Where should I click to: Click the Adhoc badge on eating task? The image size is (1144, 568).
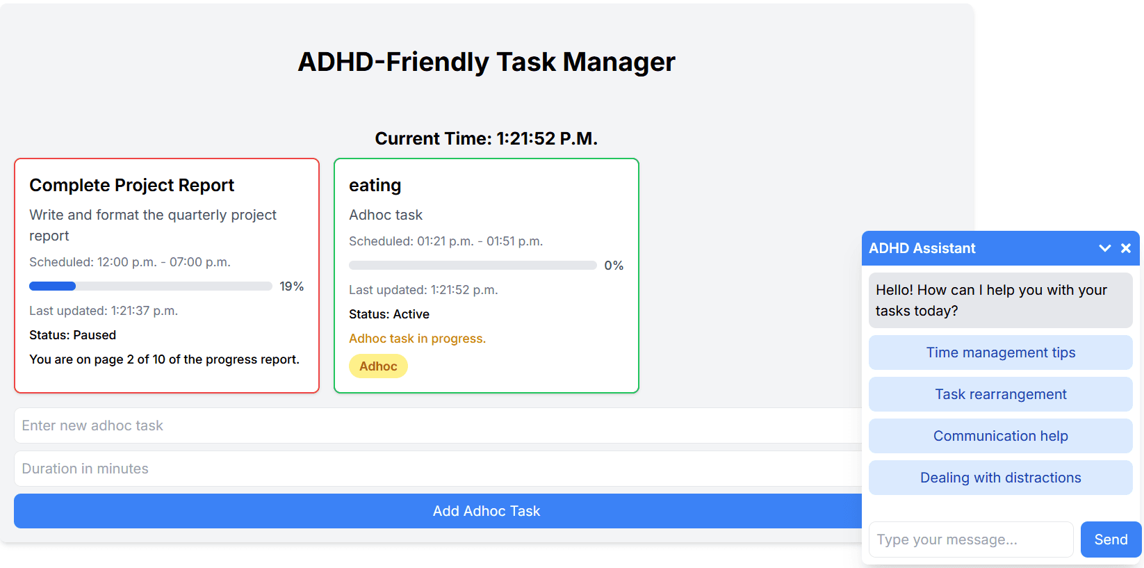378,366
